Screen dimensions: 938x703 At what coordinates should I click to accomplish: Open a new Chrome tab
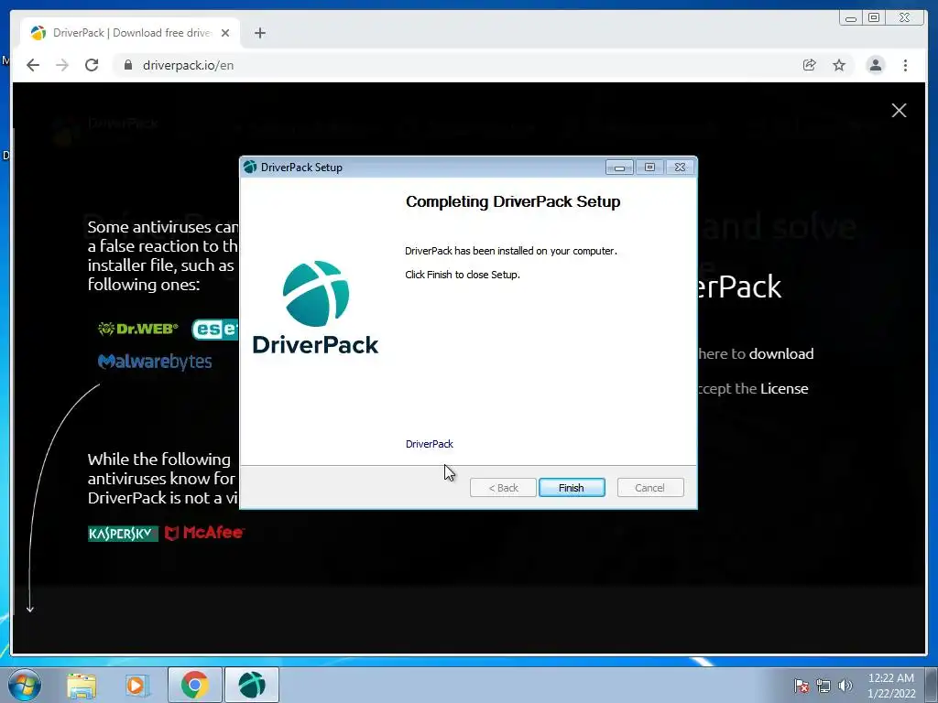[259, 33]
